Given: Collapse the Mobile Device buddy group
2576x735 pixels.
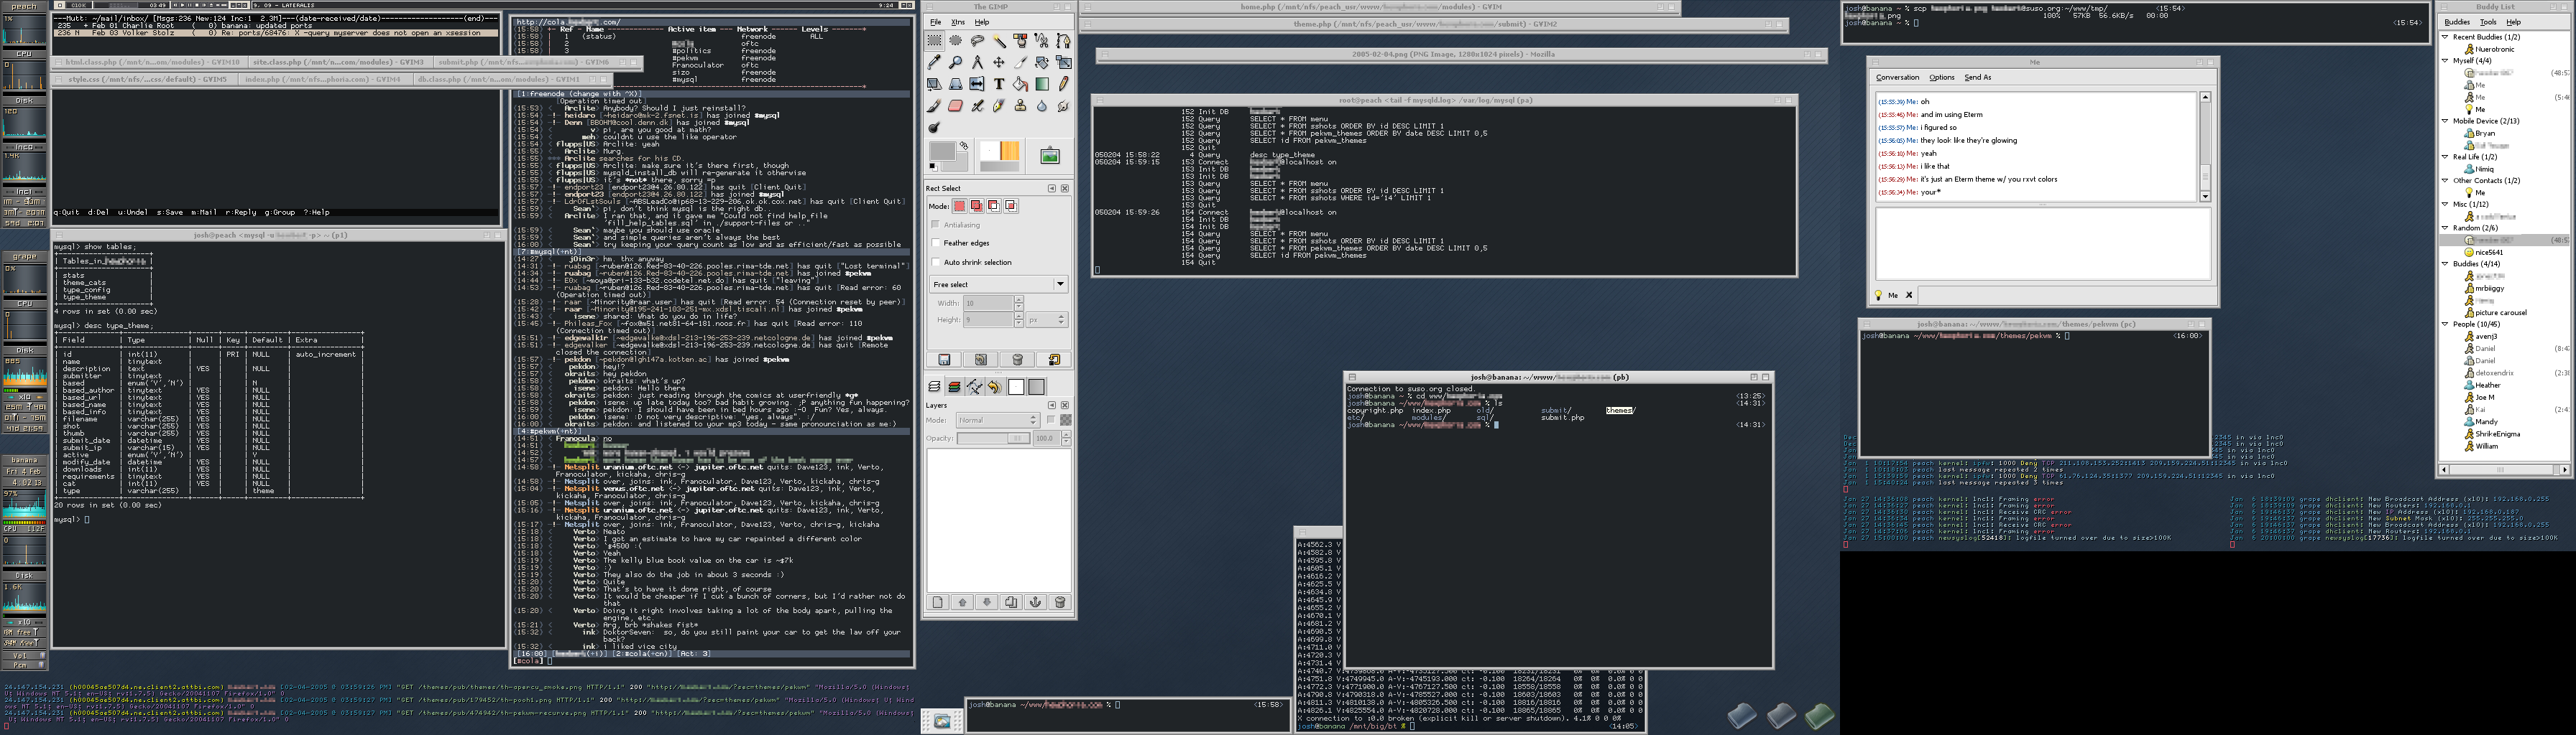Looking at the screenshot, I should 2446,121.
